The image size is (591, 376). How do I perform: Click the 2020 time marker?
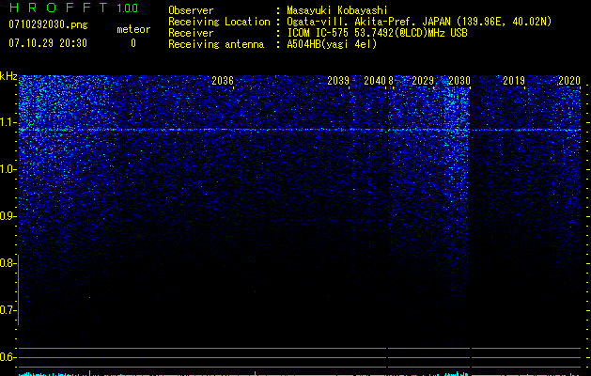tap(569, 81)
